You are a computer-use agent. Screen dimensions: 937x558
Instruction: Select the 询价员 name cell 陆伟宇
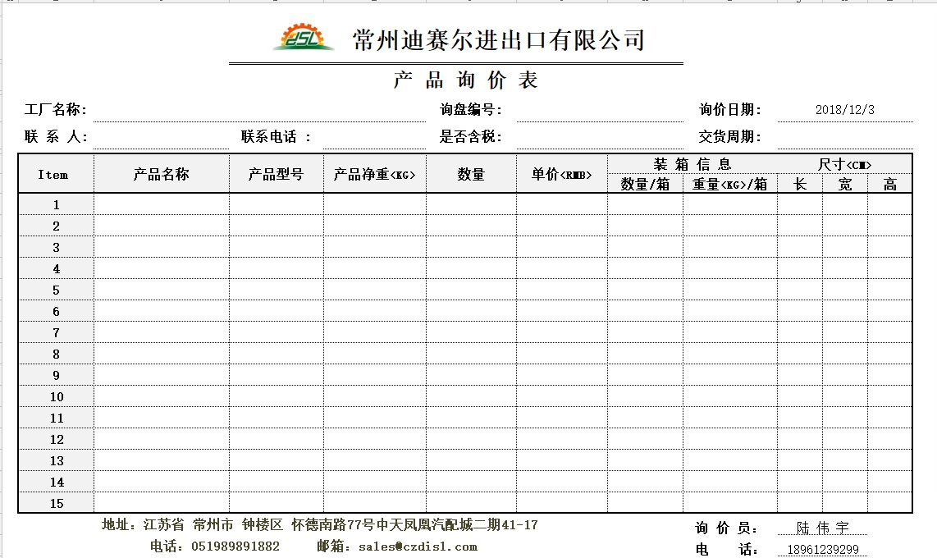[823, 528]
